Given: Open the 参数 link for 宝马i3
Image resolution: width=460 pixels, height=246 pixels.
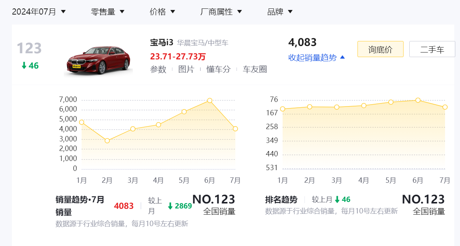Looking at the screenshot, I should [x=158, y=69].
